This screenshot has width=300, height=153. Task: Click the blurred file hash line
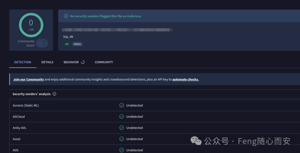click(117, 30)
